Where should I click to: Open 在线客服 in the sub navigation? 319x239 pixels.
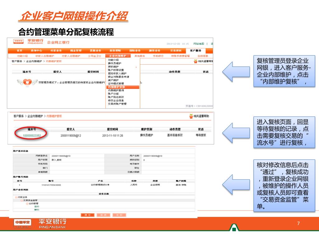(203, 56)
